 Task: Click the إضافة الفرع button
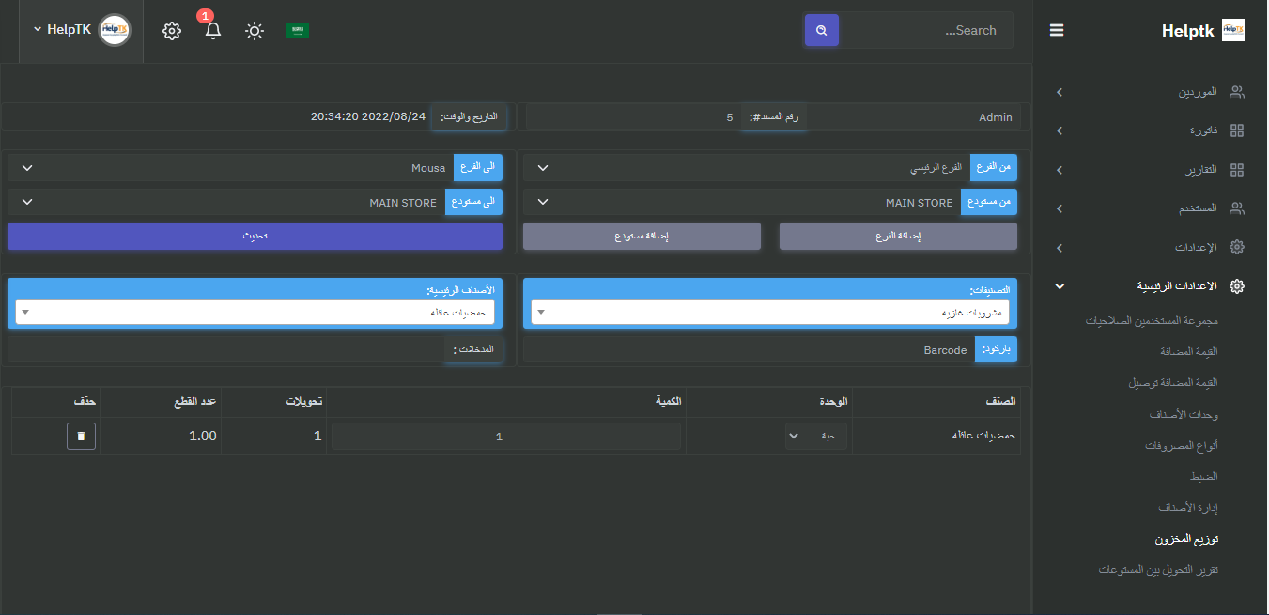pyautogui.click(x=898, y=237)
